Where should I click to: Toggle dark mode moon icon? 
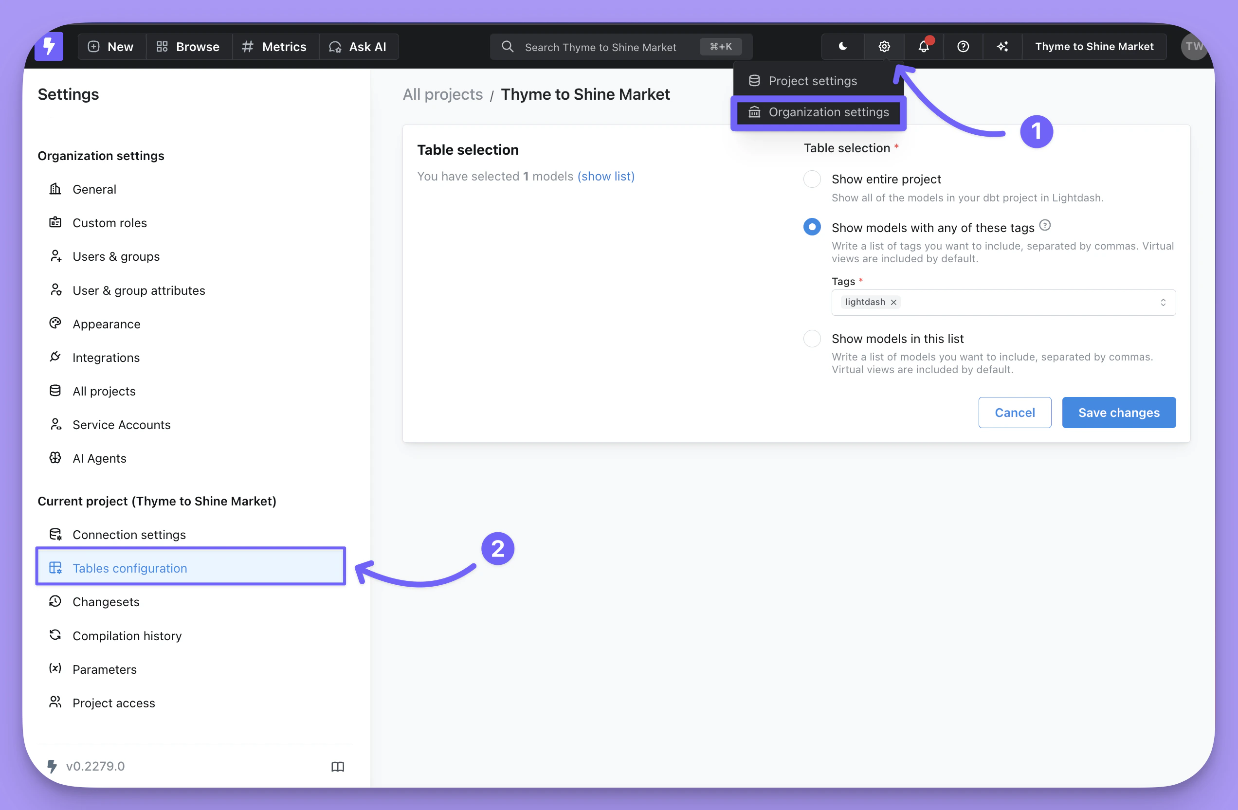tap(843, 47)
